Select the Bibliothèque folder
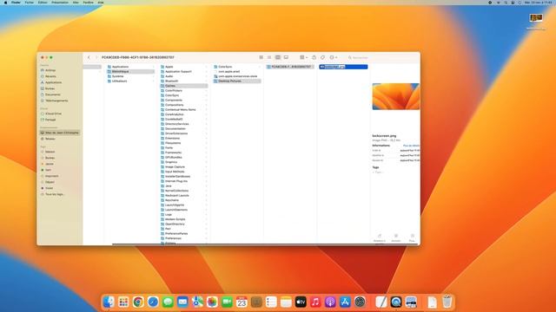This screenshot has height=312, width=556. tap(130, 71)
